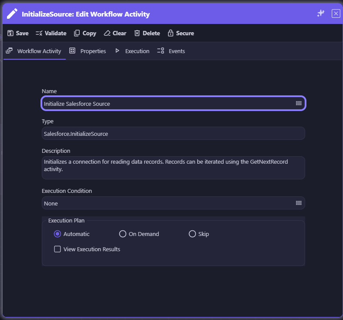
Task: Click the pencil edit icon in title bar
Action: pos(12,13)
